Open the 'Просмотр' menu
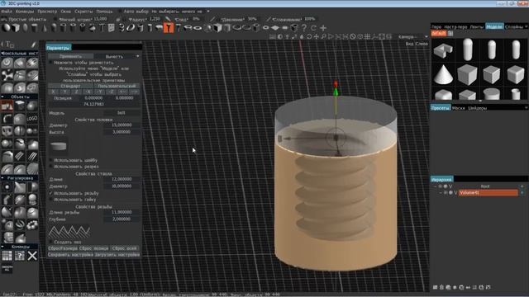This screenshot has width=529, height=297. pos(47,11)
